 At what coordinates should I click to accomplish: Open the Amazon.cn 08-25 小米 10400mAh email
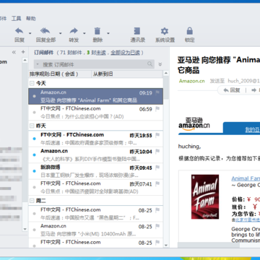coord(95,230)
